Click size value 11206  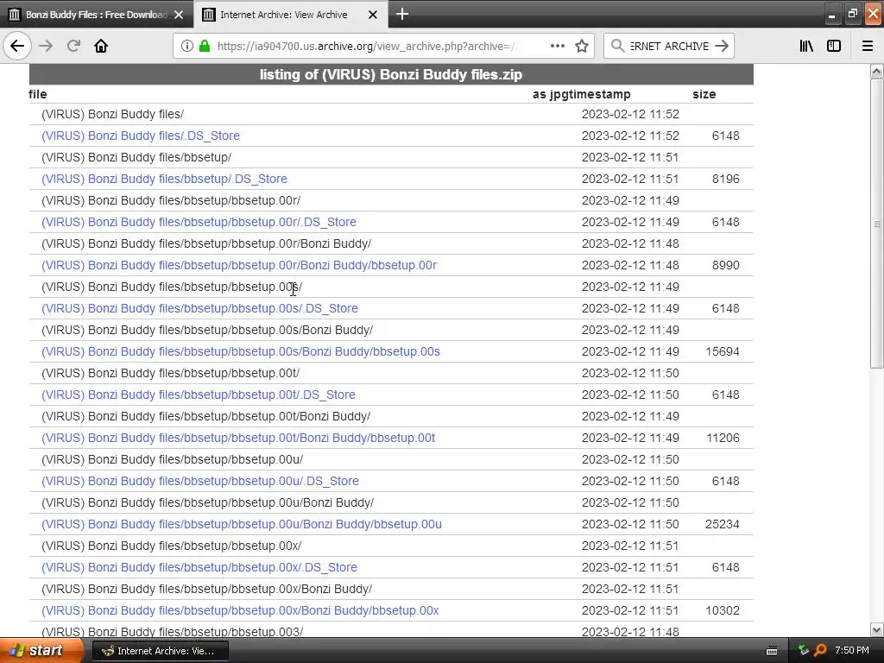tap(723, 438)
